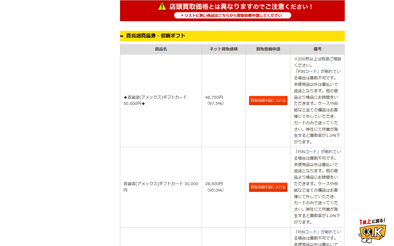The width and height of the screenshot is (394, 246).
Task: Select the 百貨店(アメックス)ギフトカード 50,000円 product name
Action: click(x=155, y=100)
